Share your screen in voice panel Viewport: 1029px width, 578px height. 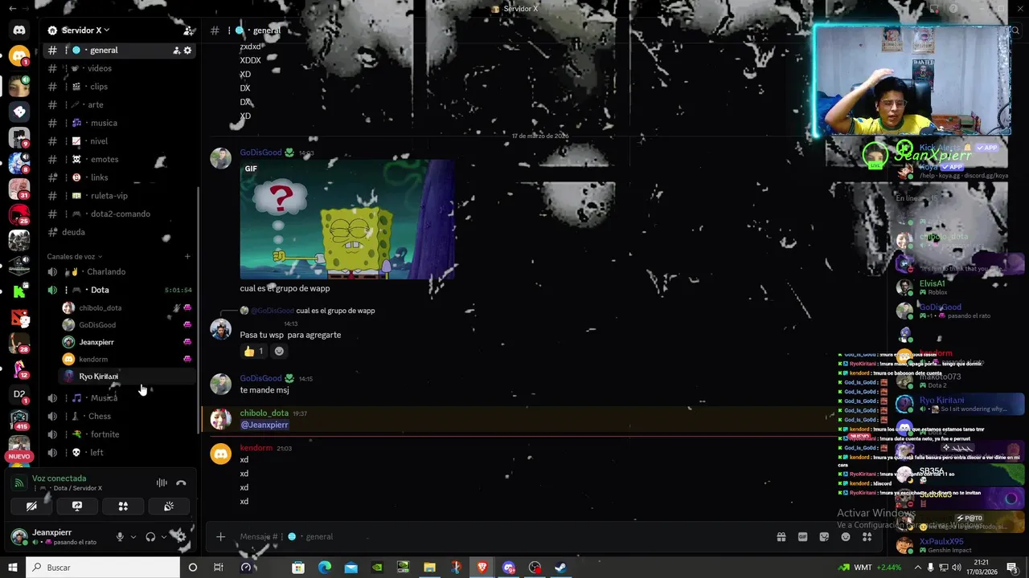coord(77,506)
